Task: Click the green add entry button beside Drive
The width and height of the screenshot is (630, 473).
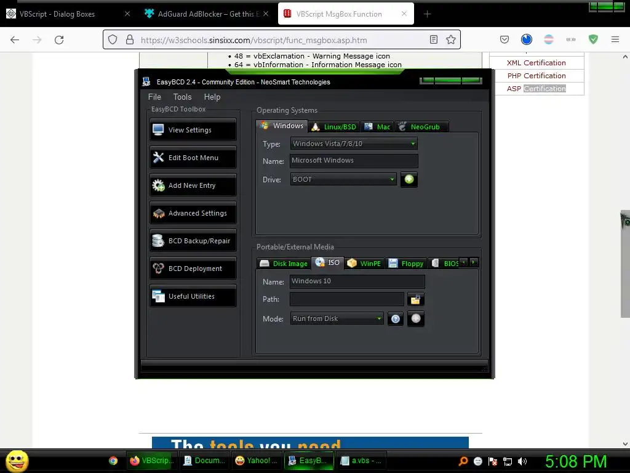Action: pos(409,179)
